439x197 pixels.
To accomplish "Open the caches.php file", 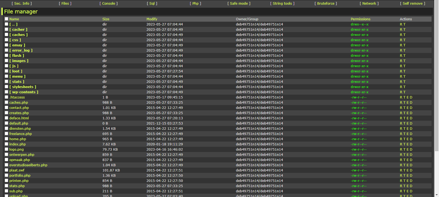I will [x=19, y=103].
